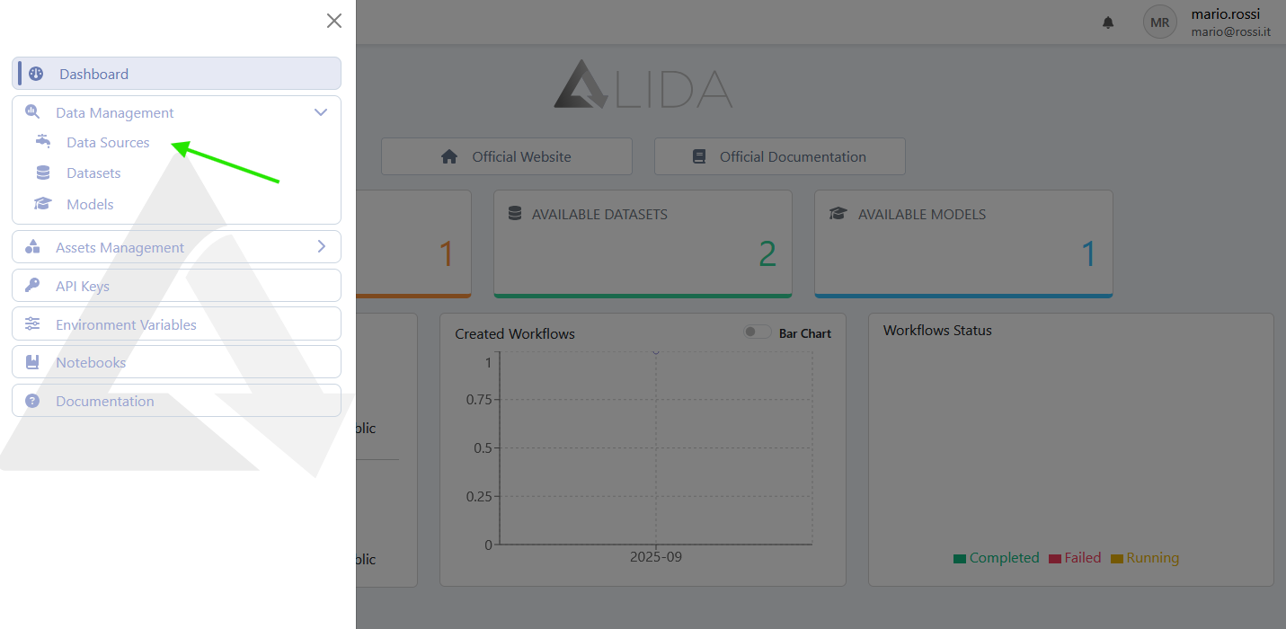Click the Dashboard gauge icon
Viewport: 1286px width, 629px height.
[36, 74]
